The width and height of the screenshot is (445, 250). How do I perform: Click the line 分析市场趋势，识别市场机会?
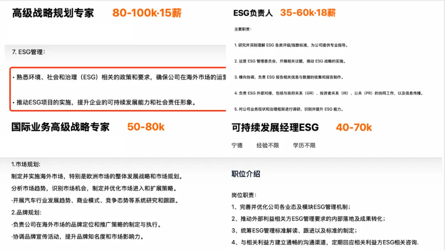tap(94, 189)
